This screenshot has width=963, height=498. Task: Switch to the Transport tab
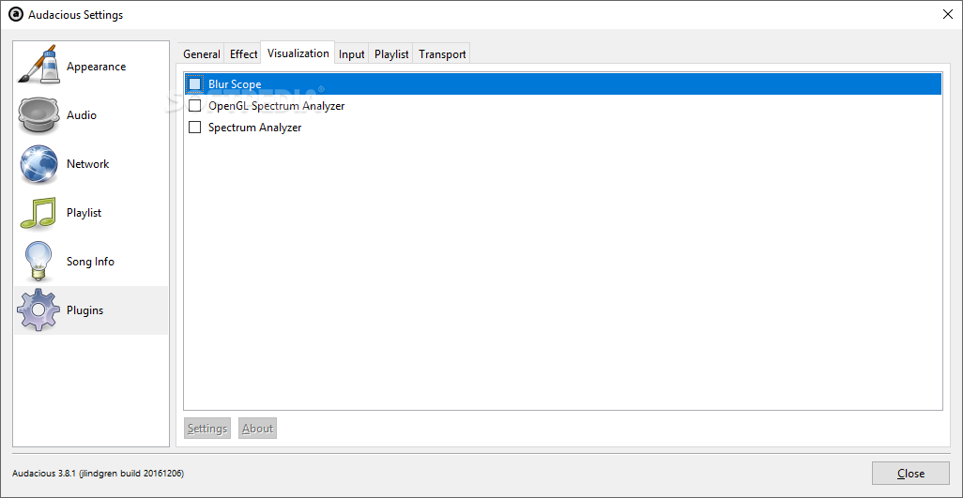(442, 54)
